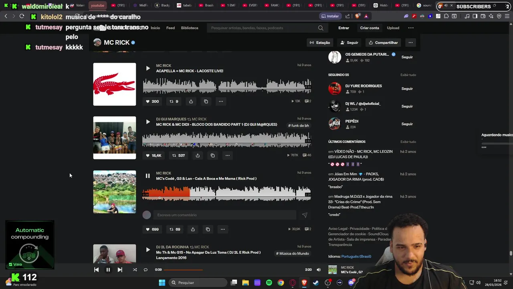Viewport: 513px width, 289px height.
Task: Expand Seguindo 55 with Exibir tudo
Action: click(x=408, y=75)
